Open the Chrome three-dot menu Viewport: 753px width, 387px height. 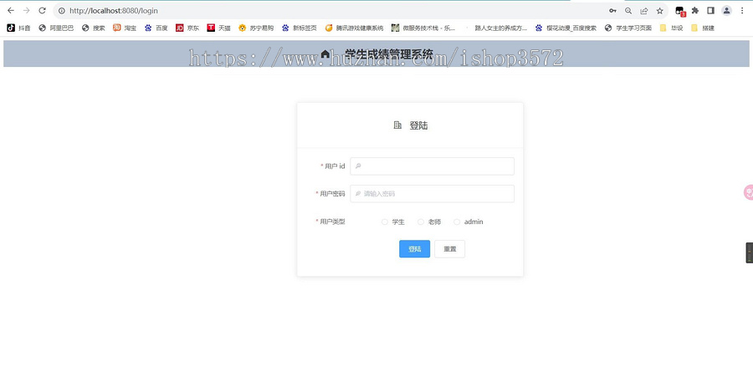click(x=742, y=11)
